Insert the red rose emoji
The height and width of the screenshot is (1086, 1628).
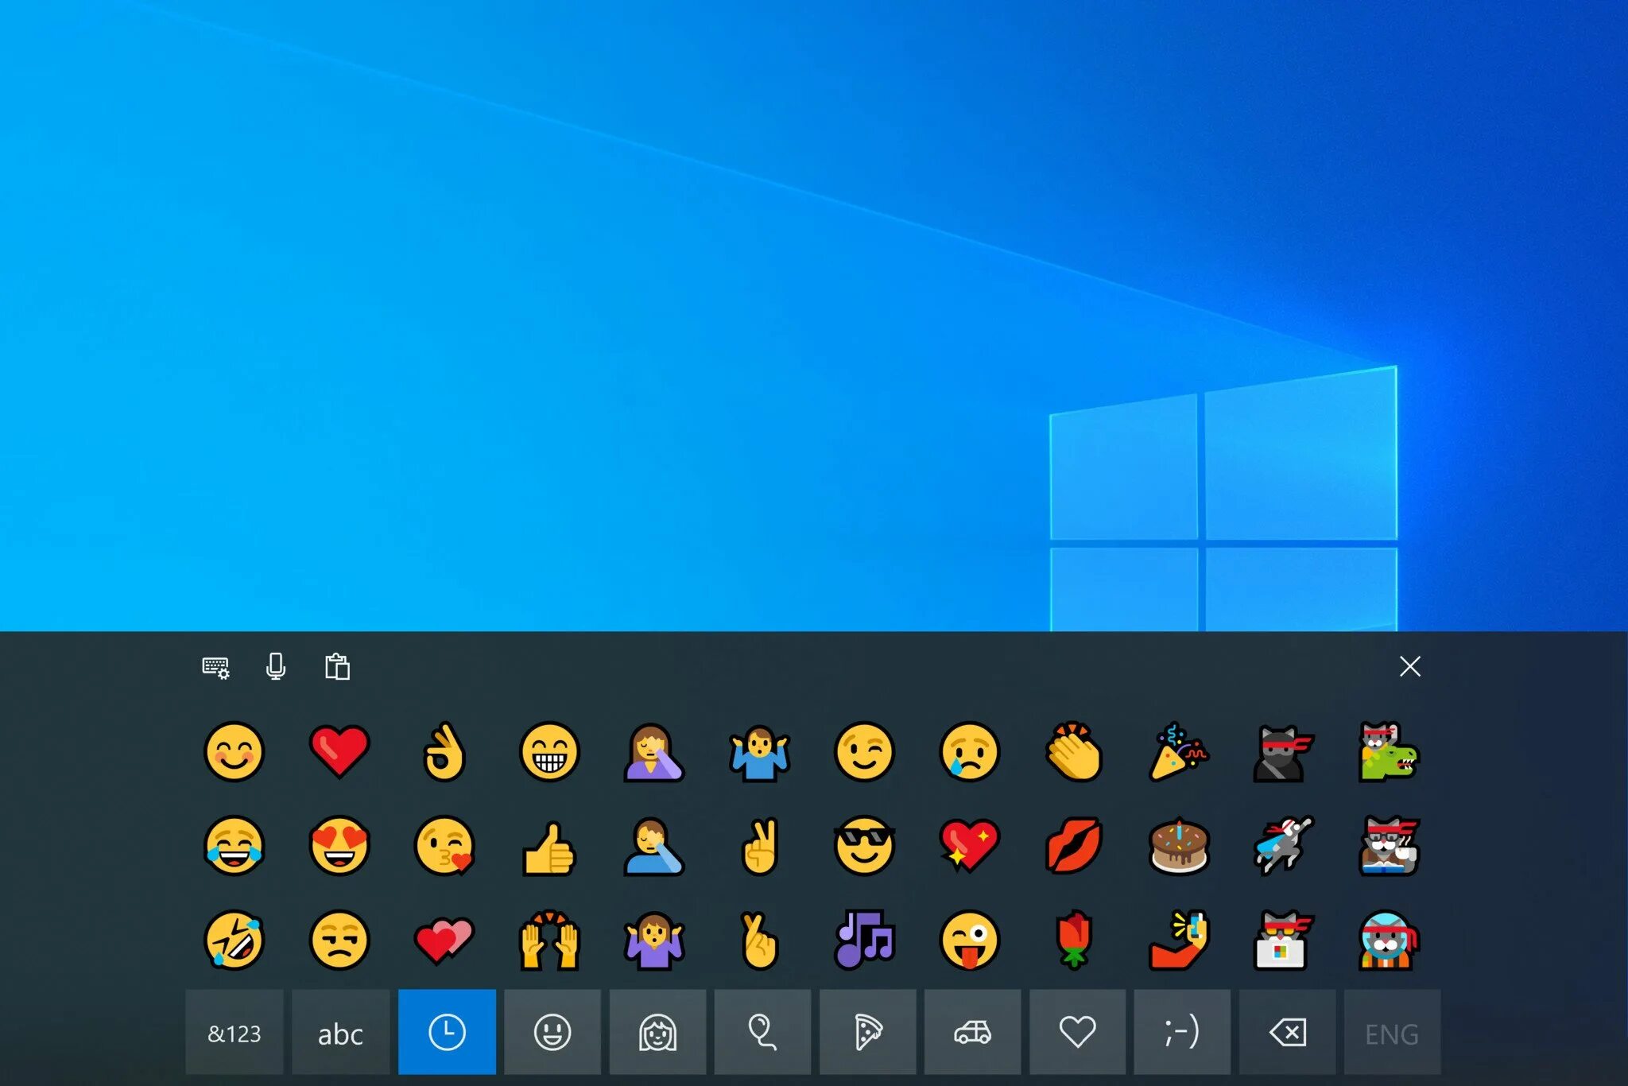(x=1074, y=940)
